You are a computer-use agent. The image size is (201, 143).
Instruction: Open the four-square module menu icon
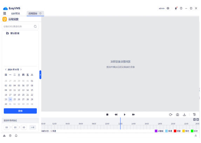tap(5, 13)
